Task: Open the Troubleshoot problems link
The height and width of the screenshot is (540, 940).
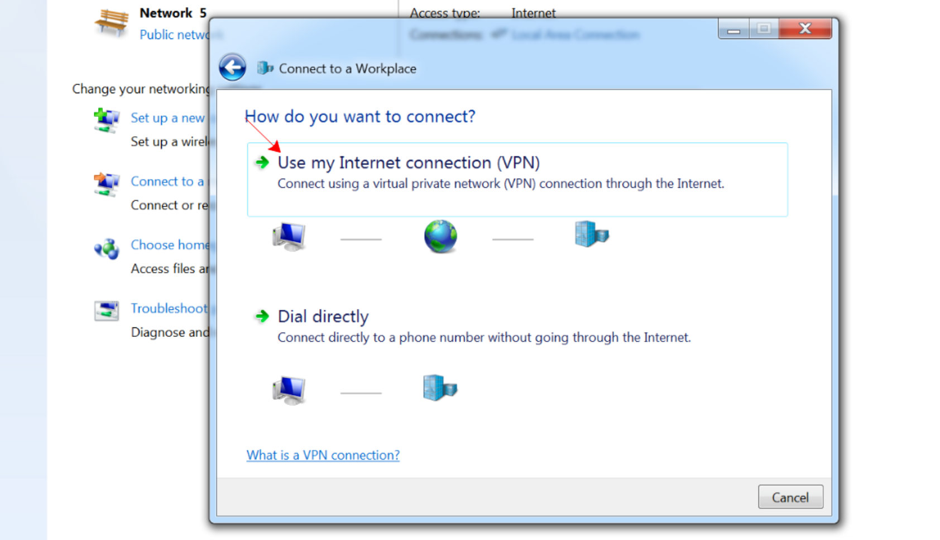Action: 169,308
